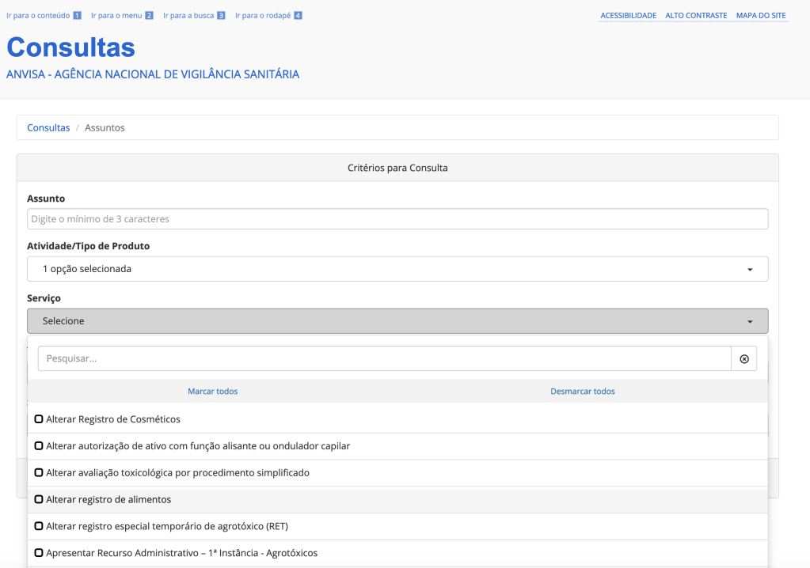Enable Alto Contraste mode

click(696, 16)
